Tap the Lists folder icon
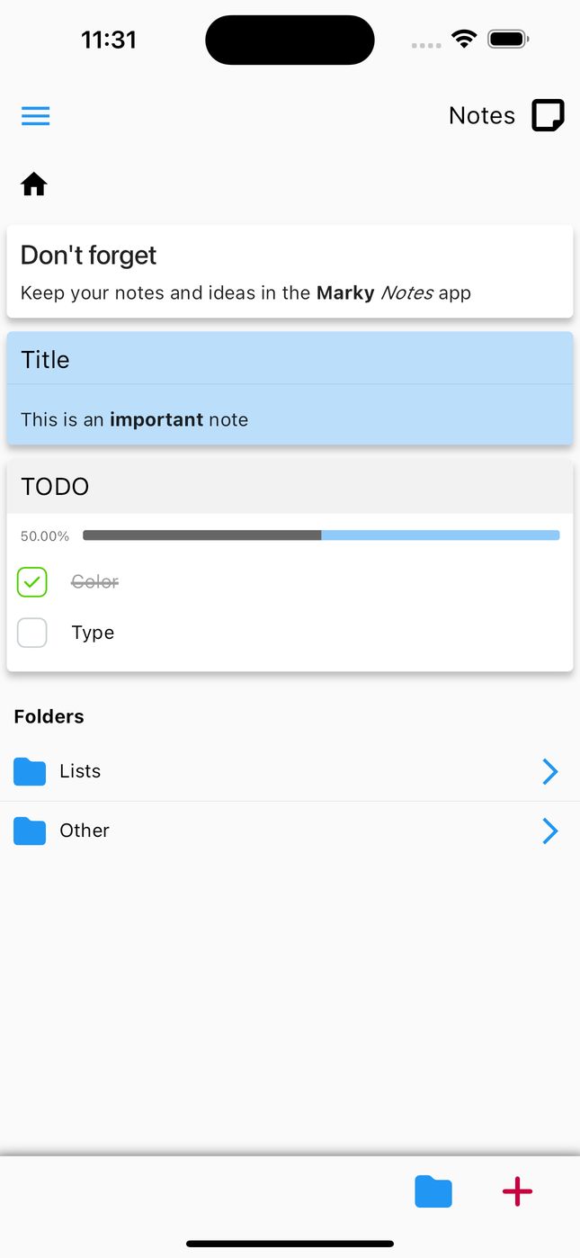580x1258 pixels. click(x=30, y=771)
